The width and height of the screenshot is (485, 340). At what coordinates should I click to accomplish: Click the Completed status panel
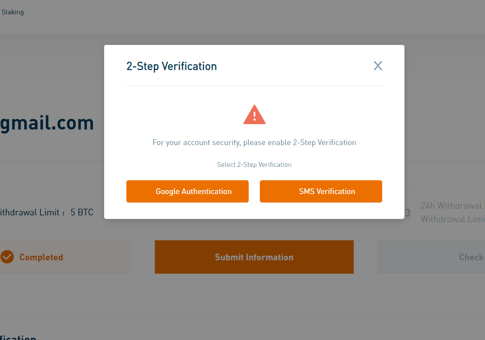(x=66, y=257)
